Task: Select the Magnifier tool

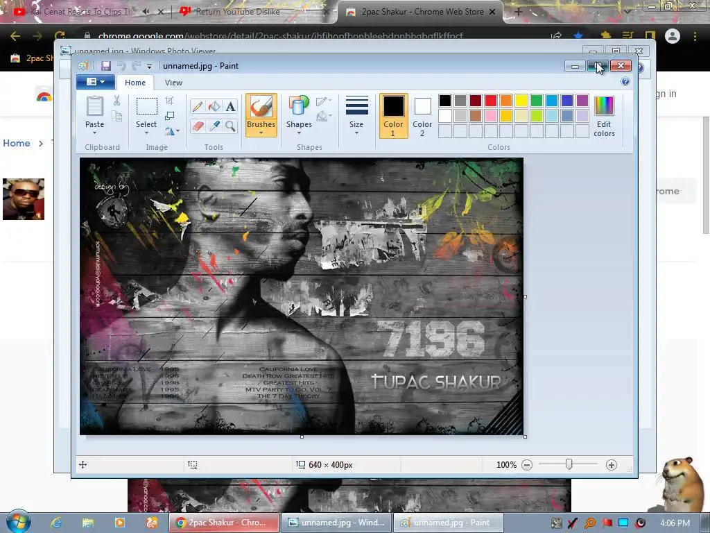Action: click(x=230, y=126)
